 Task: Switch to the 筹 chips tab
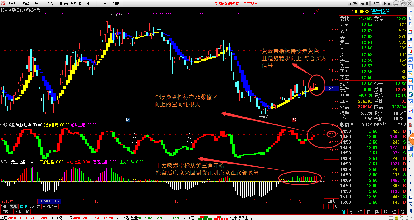click(402, 212)
